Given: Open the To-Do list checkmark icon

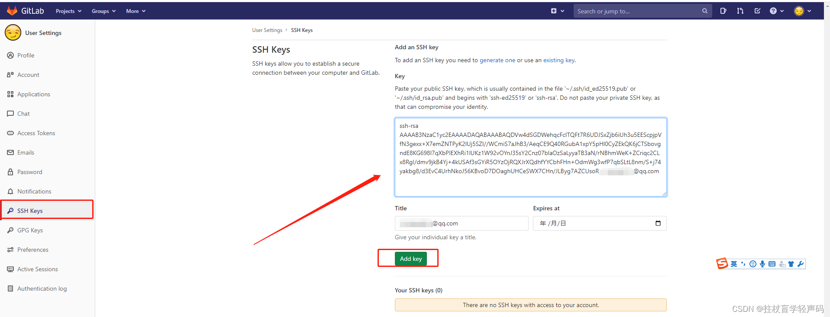Looking at the screenshot, I should [x=757, y=11].
